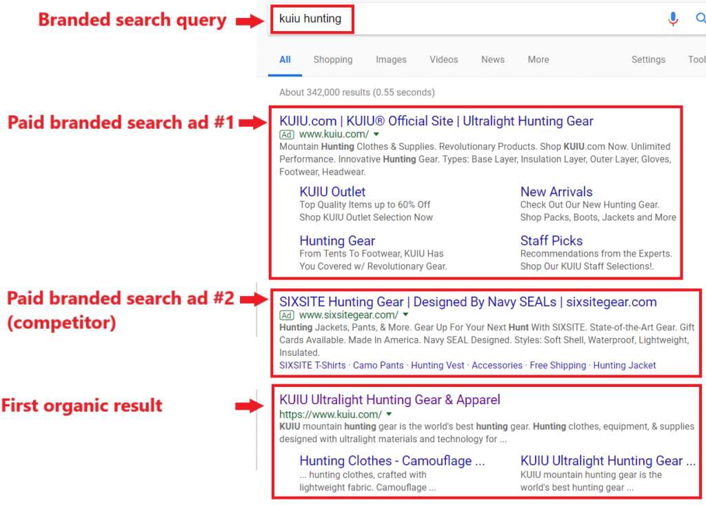This screenshot has width=706, height=505.
Task: Open the News tab
Action: click(492, 59)
